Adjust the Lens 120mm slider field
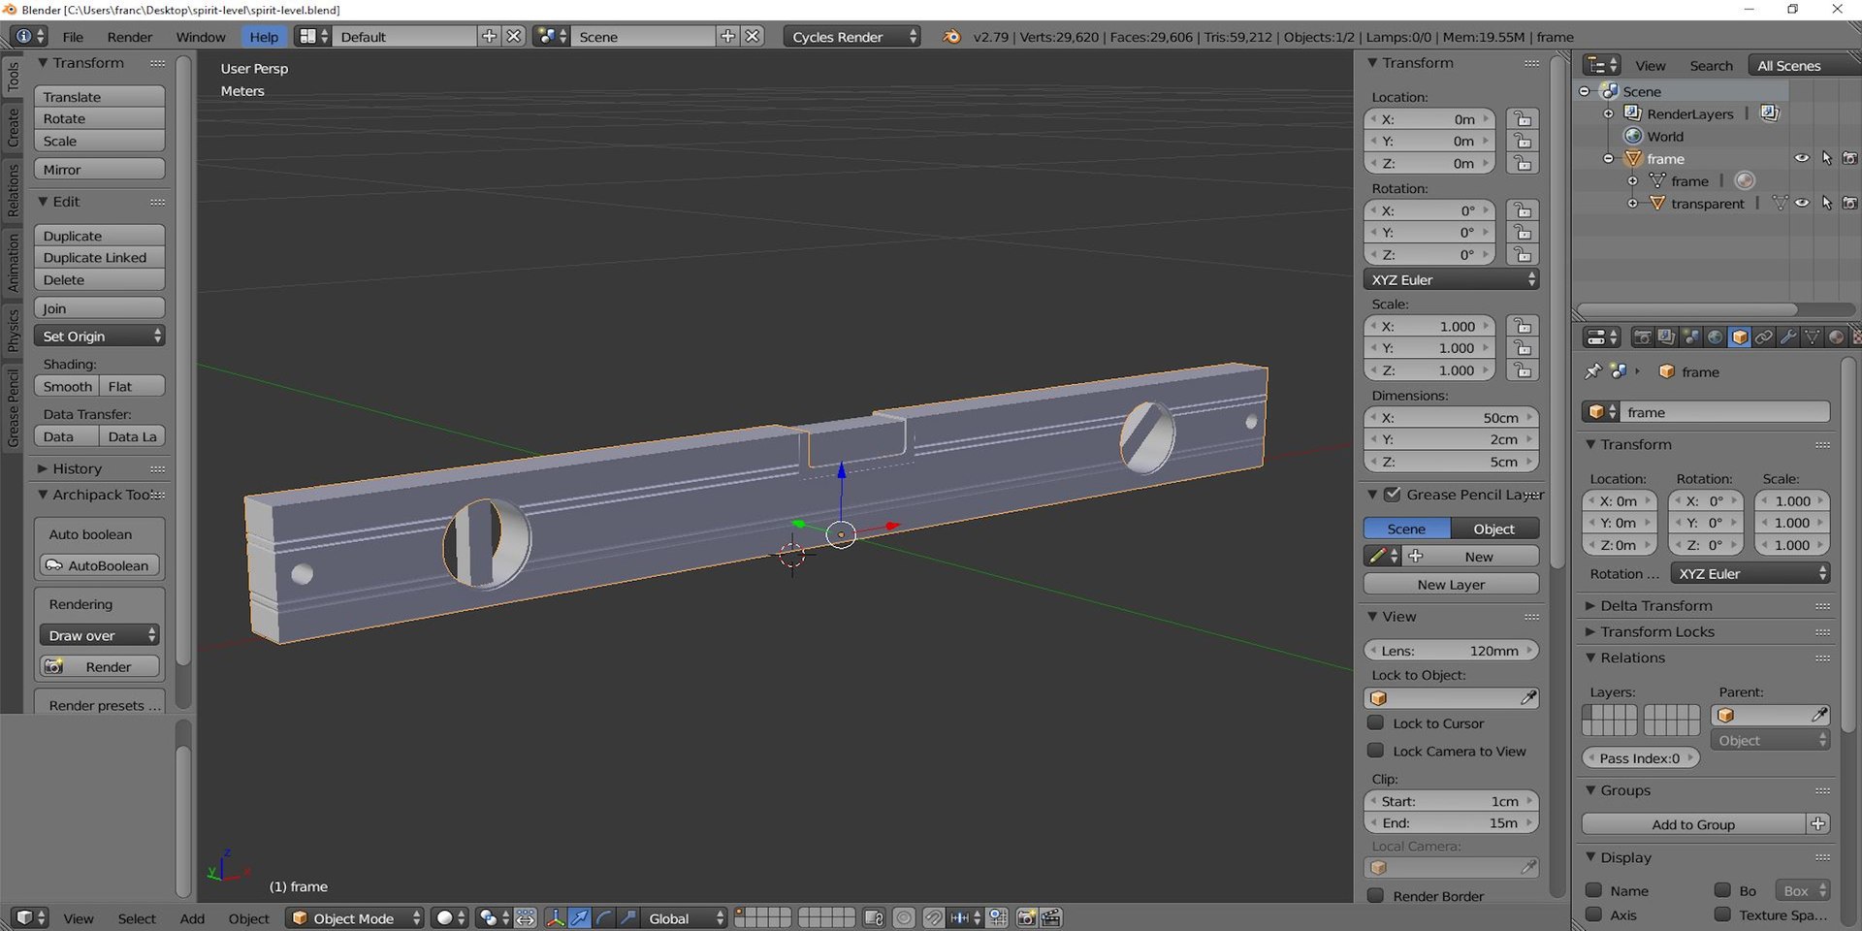The image size is (1862, 931). pyautogui.click(x=1451, y=650)
